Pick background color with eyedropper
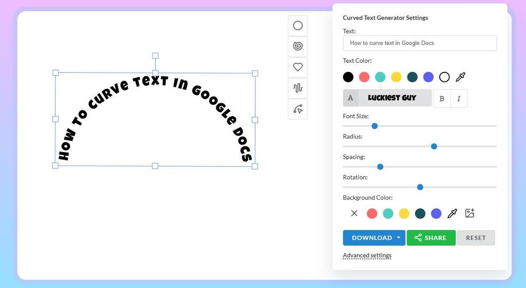The height and width of the screenshot is (288, 526). pyautogui.click(x=452, y=213)
